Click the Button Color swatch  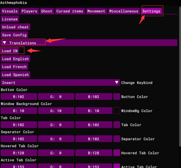[x=117, y=97]
